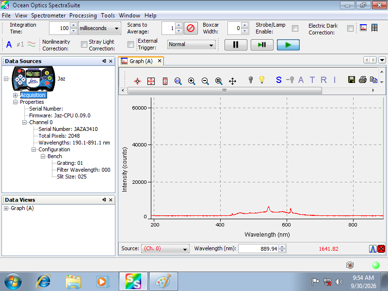Switch to Scope mode S icon
The width and height of the screenshot is (388, 291).
(x=278, y=80)
